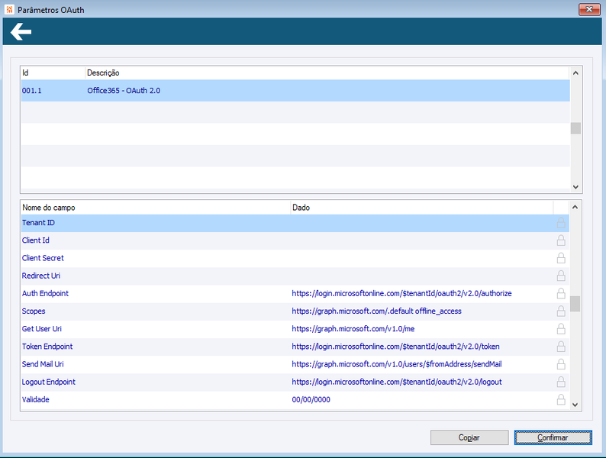Click the Client Id empty data cell

click(x=421, y=240)
